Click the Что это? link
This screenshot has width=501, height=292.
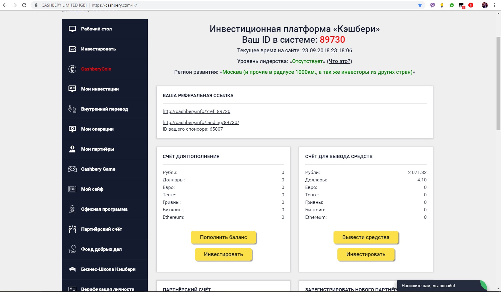coord(339,61)
